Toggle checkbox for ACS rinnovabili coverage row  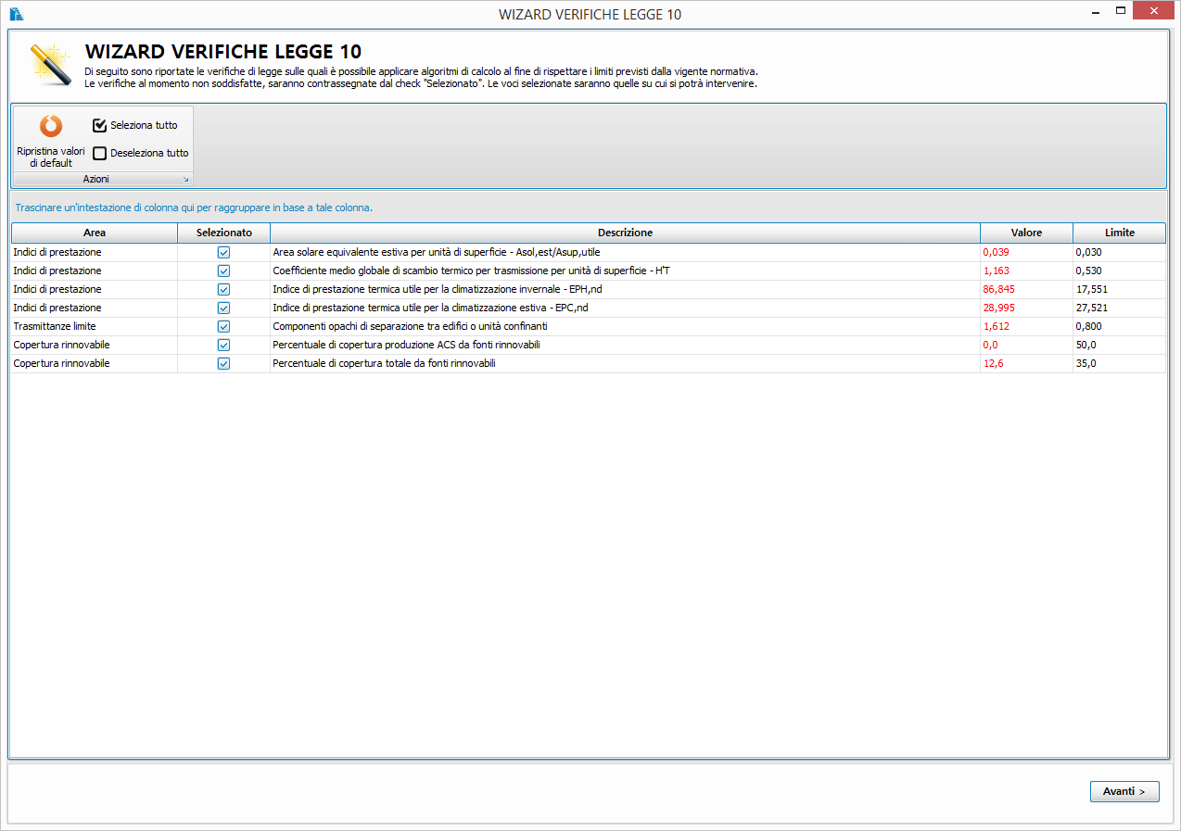223,345
